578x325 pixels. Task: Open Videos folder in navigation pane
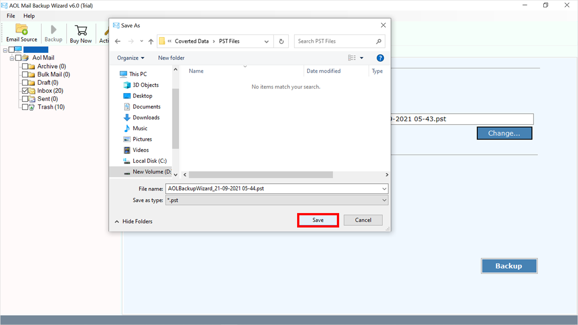(136, 150)
